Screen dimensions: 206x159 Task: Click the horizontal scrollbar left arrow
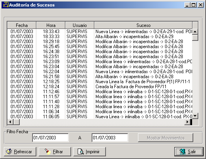10,122
